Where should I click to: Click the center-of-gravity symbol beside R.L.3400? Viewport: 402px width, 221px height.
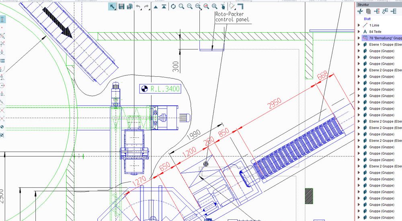coord(145,89)
